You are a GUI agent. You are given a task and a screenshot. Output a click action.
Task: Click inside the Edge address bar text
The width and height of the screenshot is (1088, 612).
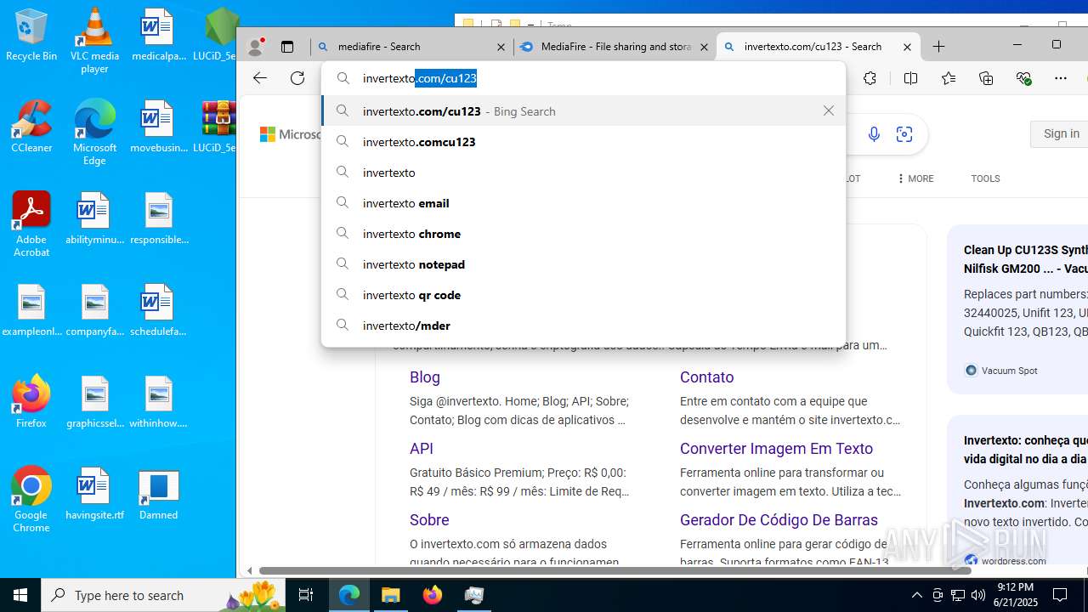tap(419, 78)
